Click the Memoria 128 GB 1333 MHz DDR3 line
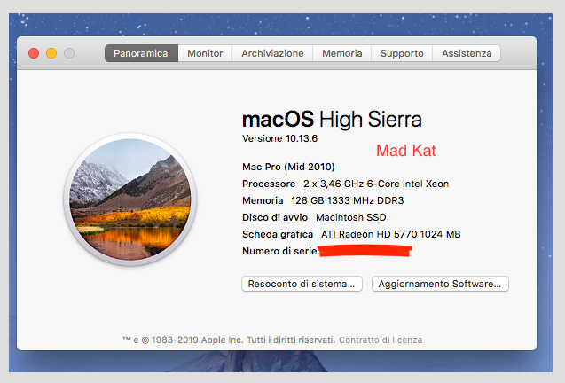Image resolution: width=565 pixels, height=383 pixels. coord(323,200)
